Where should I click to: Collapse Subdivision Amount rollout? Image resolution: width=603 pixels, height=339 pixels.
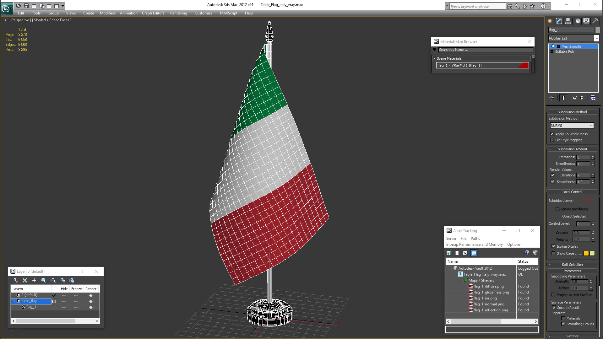click(x=572, y=149)
